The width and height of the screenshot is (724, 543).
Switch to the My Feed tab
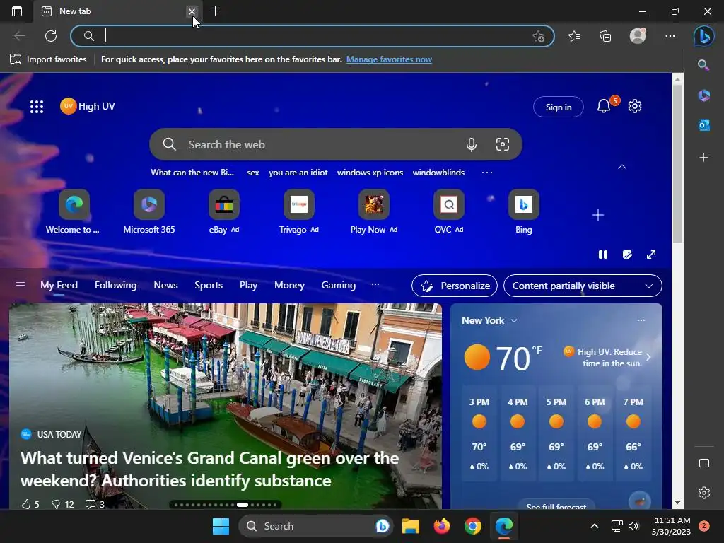coord(59,286)
